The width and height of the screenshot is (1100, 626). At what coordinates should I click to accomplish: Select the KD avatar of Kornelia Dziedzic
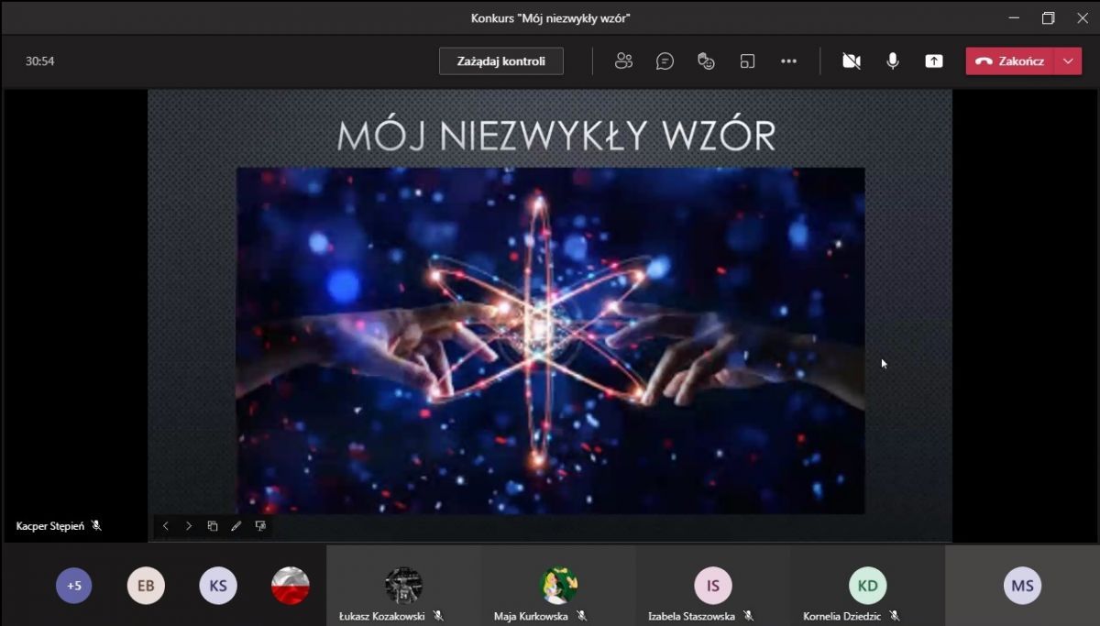click(868, 586)
